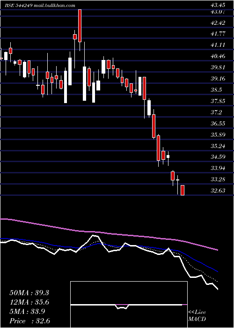Click the 'BSE 544249 mail.bullkhan.com' header text
234x328 pixels.
[40, 6]
